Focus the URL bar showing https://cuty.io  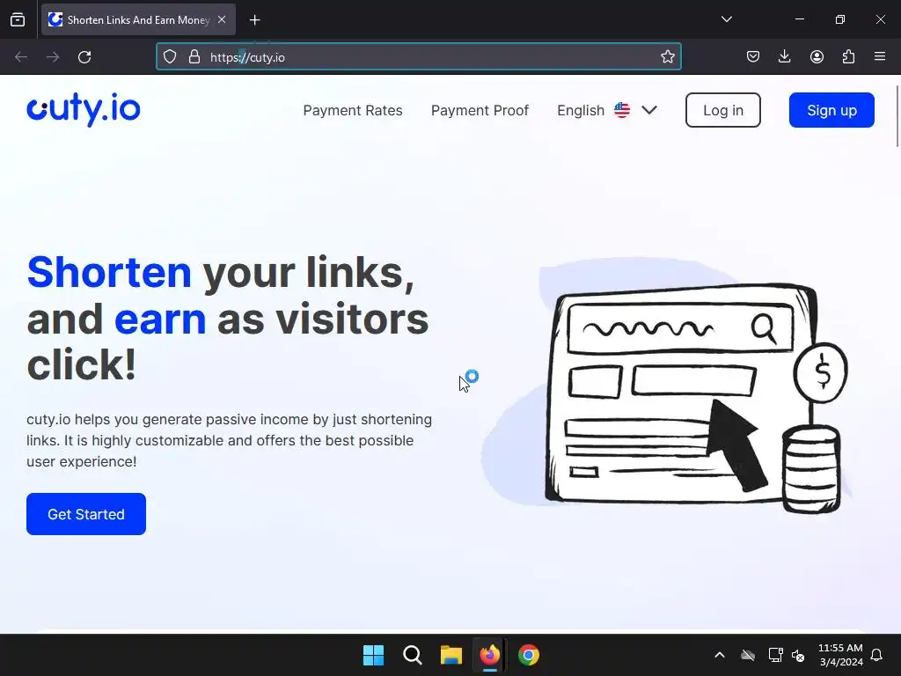(418, 57)
